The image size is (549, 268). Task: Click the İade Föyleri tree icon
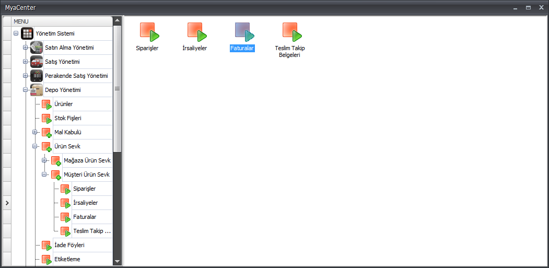click(46, 246)
